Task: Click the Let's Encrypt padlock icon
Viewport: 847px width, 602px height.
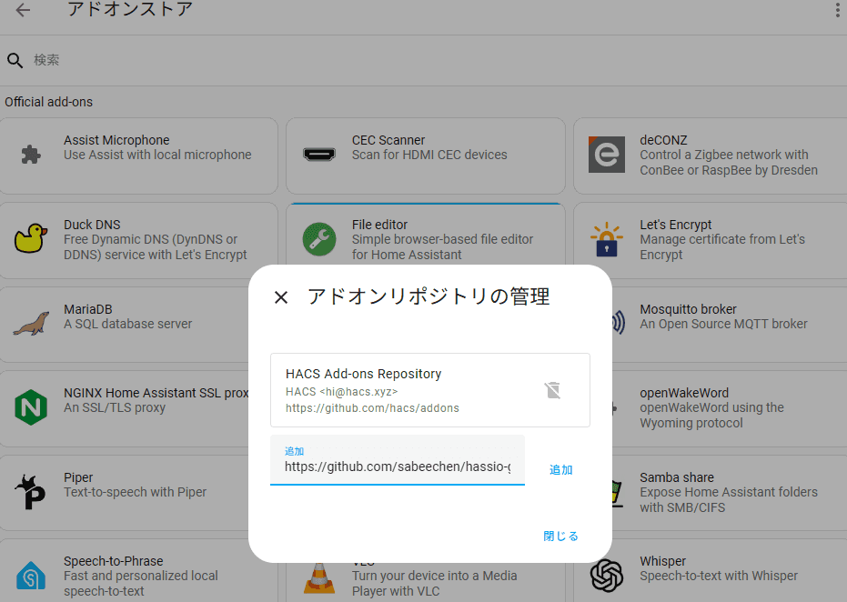Action: coord(607,238)
